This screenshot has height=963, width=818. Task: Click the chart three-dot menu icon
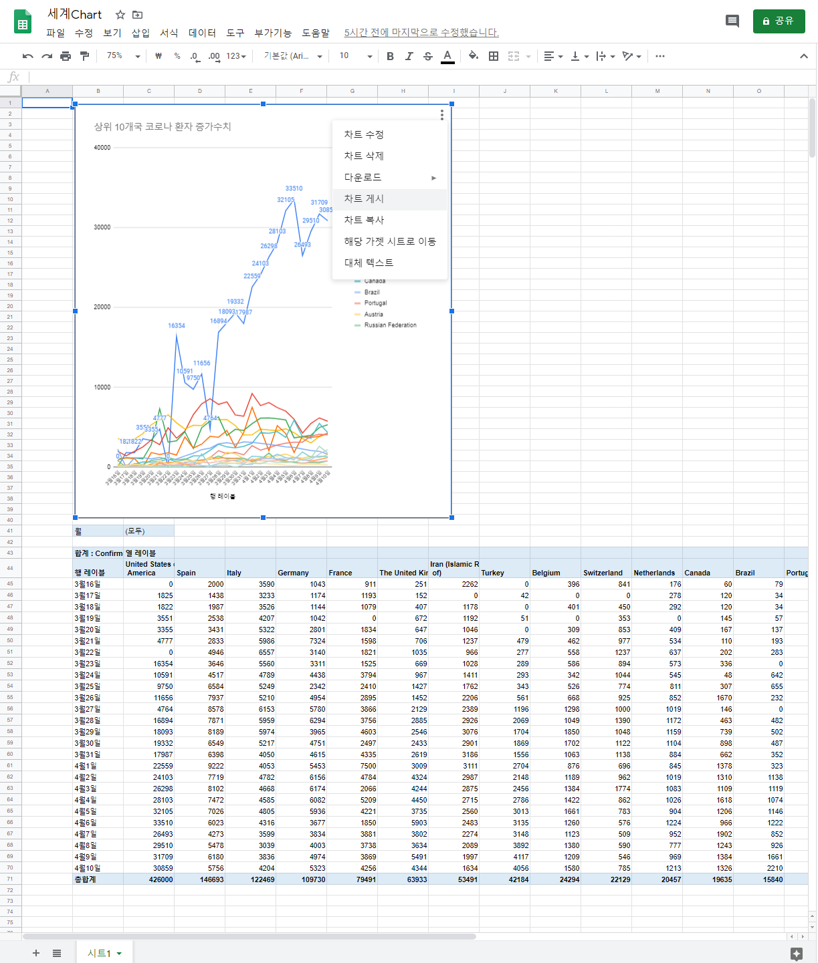pos(442,115)
